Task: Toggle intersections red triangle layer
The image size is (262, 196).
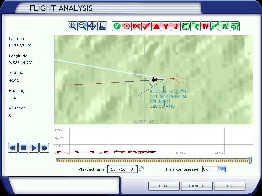Action: coord(156,26)
